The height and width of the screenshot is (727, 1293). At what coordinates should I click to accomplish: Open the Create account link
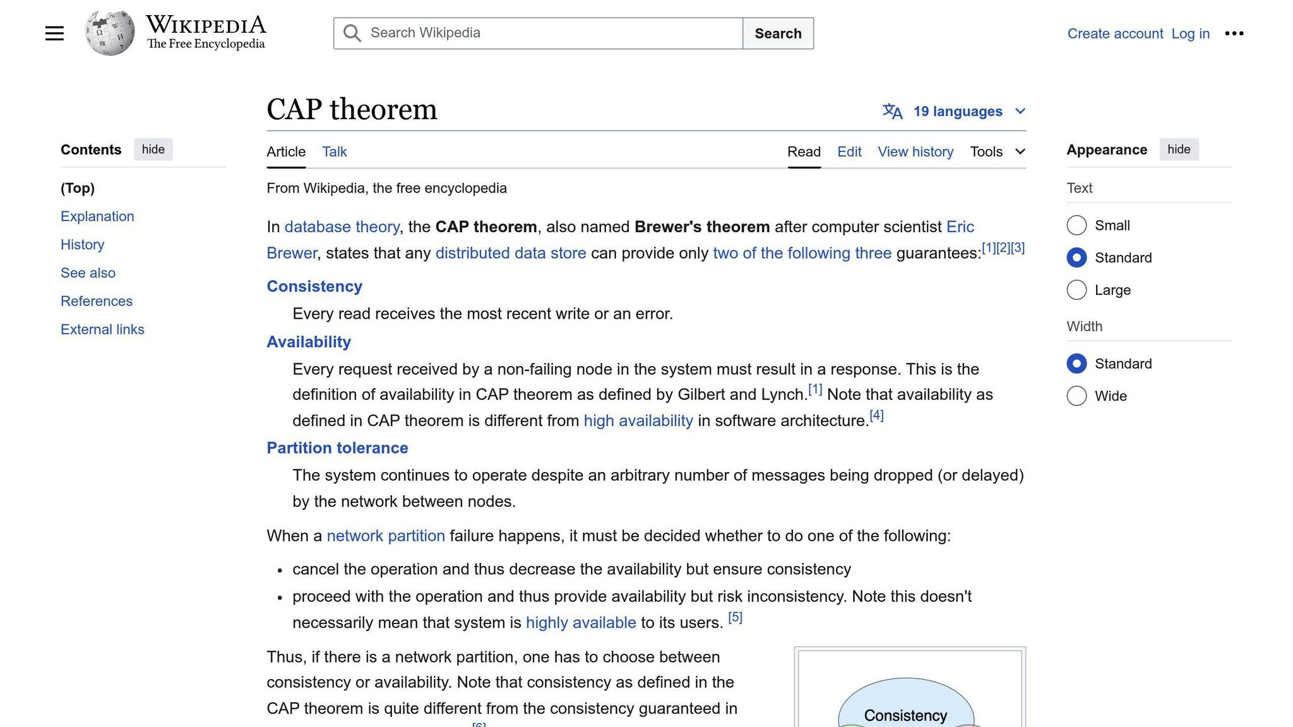tap(1115, 33)
